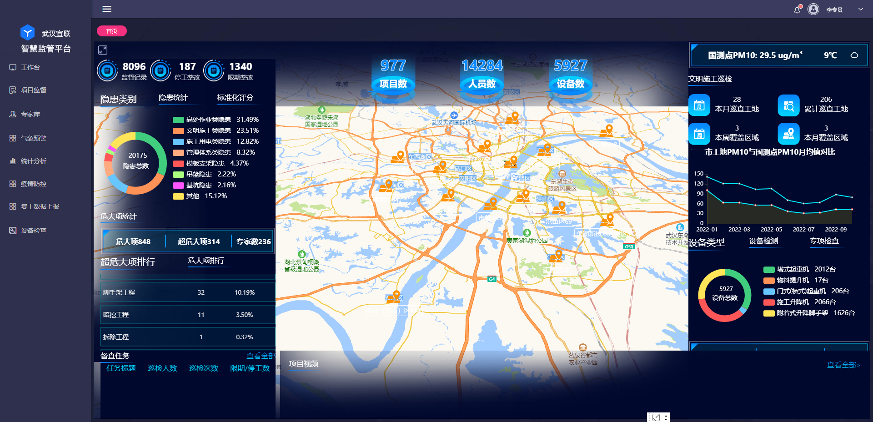The height and width of the screenshot is (422, 873).
Task: Click the orange 文明施工类隐患 legend swatch
Action: click(178, 131)
